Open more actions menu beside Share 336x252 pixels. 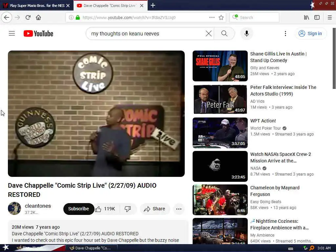pyautogui.click(x=179, y=209)
